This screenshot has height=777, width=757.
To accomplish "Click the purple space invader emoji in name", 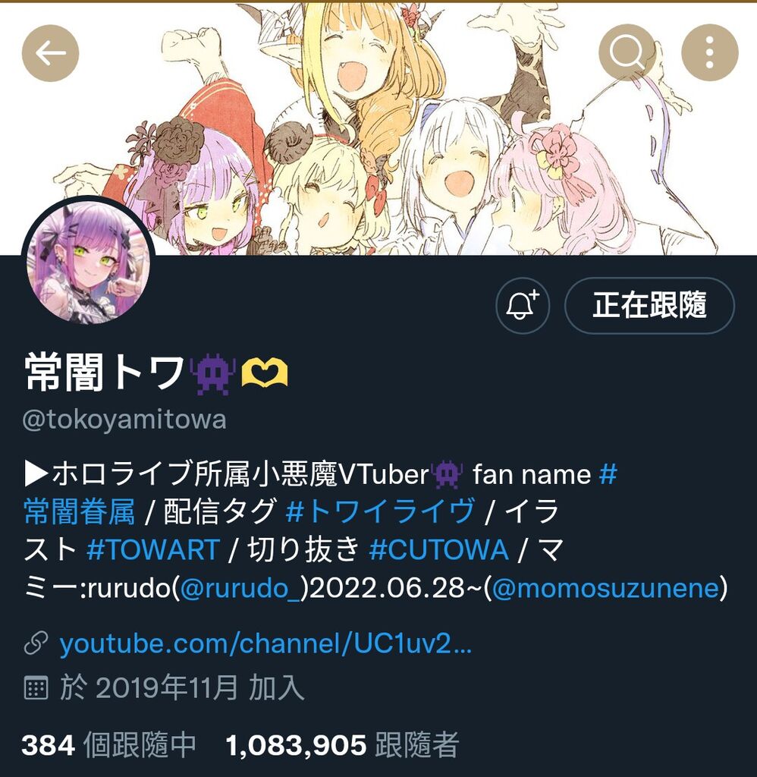I will [x=213, y=373].
